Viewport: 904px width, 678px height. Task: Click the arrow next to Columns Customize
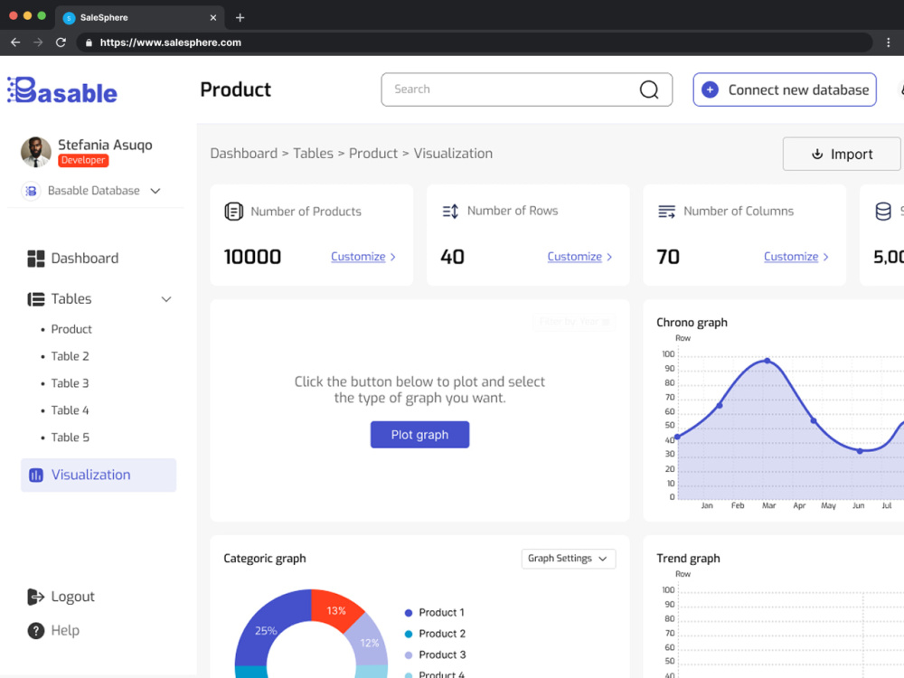tap(825, 257)
